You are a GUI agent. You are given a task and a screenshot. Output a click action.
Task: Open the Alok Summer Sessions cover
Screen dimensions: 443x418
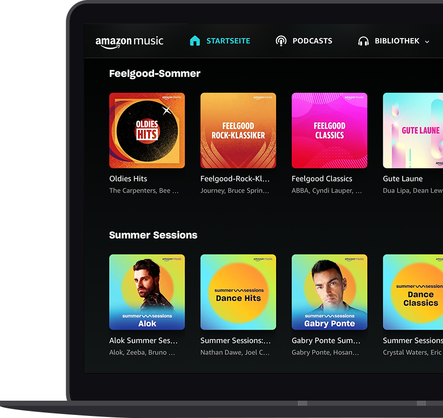point(147,292)
